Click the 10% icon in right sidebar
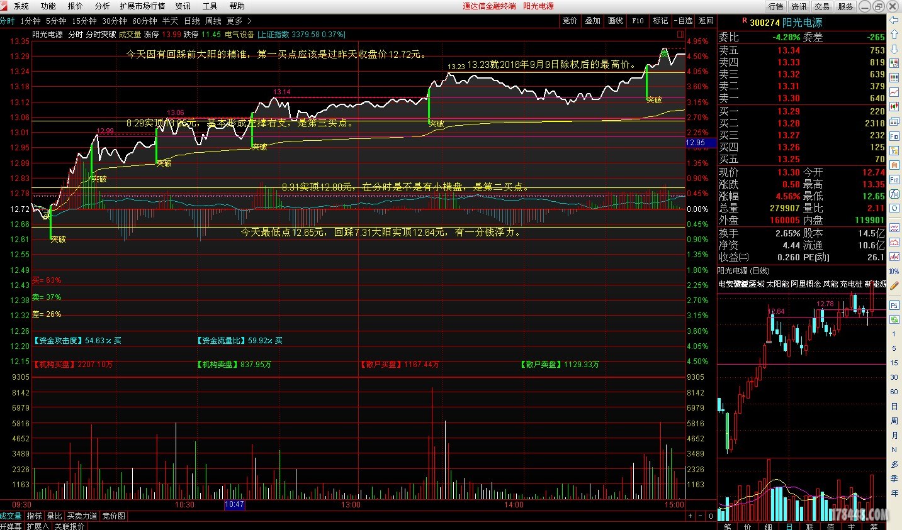 pyautogui.click(x=894, y=271)
